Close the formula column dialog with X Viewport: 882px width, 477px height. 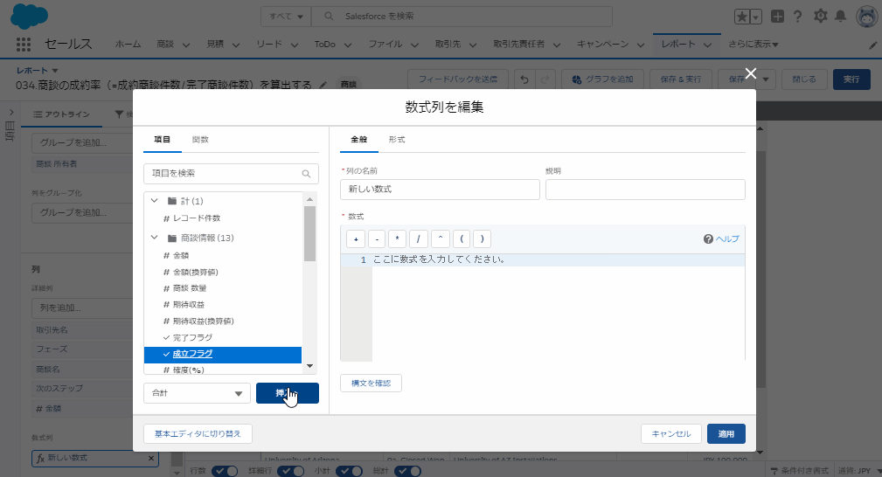pos(750,73)
